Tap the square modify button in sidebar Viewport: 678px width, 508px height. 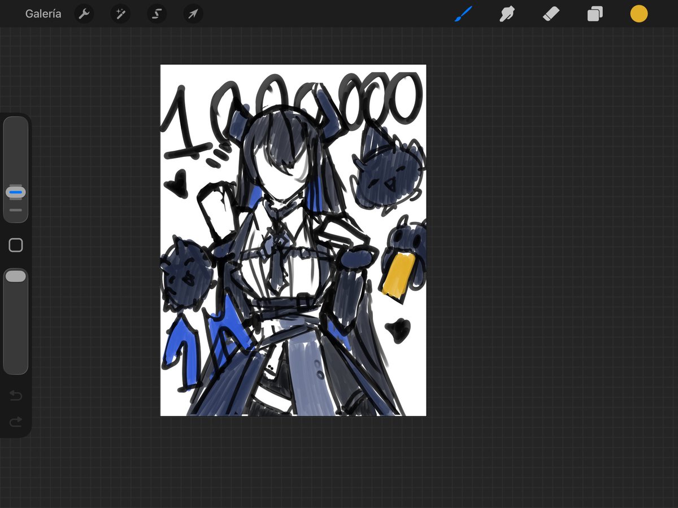click(x=16, y=245)
